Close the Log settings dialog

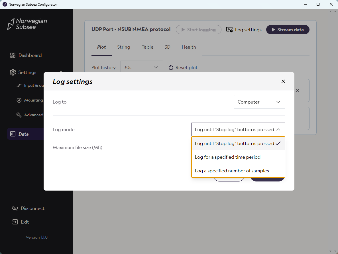tap(283, 81)
